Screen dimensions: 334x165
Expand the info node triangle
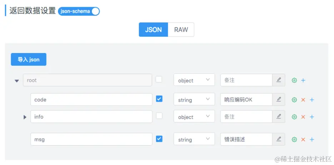click(25, 117)
